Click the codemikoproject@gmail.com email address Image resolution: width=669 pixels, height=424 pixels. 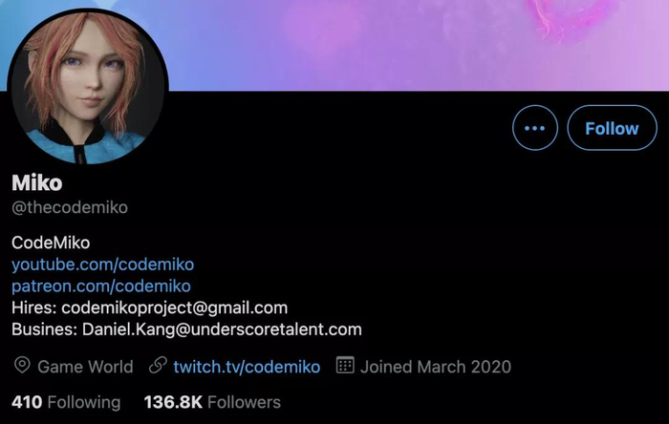(x=174, y=307)
